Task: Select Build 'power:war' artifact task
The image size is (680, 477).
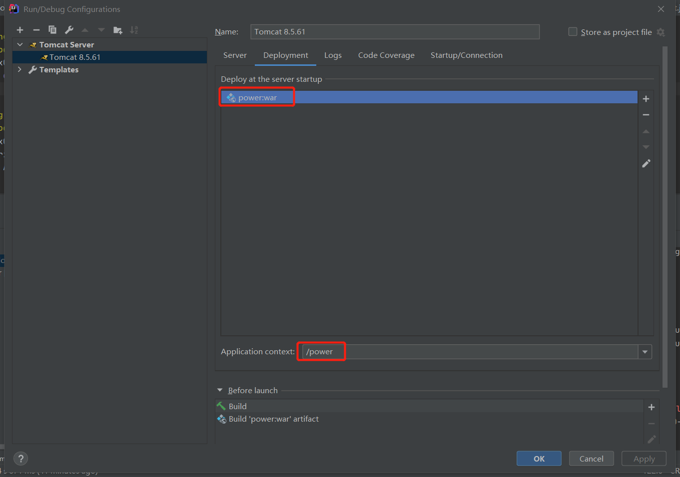Action: (430, 419)
